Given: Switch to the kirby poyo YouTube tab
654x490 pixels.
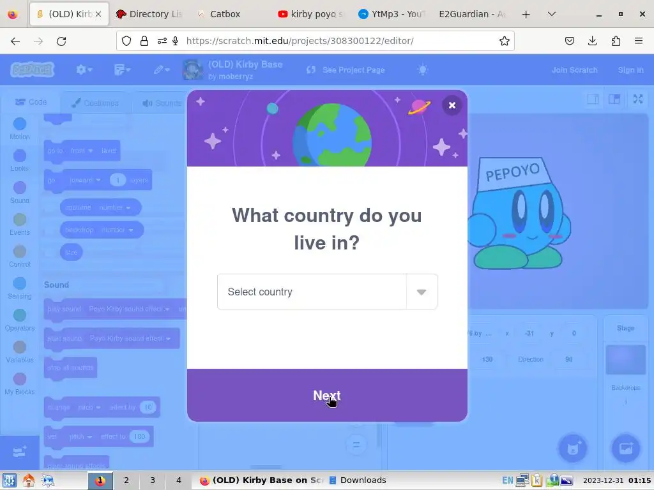Looking at the screenshot, I should [311, 14].
